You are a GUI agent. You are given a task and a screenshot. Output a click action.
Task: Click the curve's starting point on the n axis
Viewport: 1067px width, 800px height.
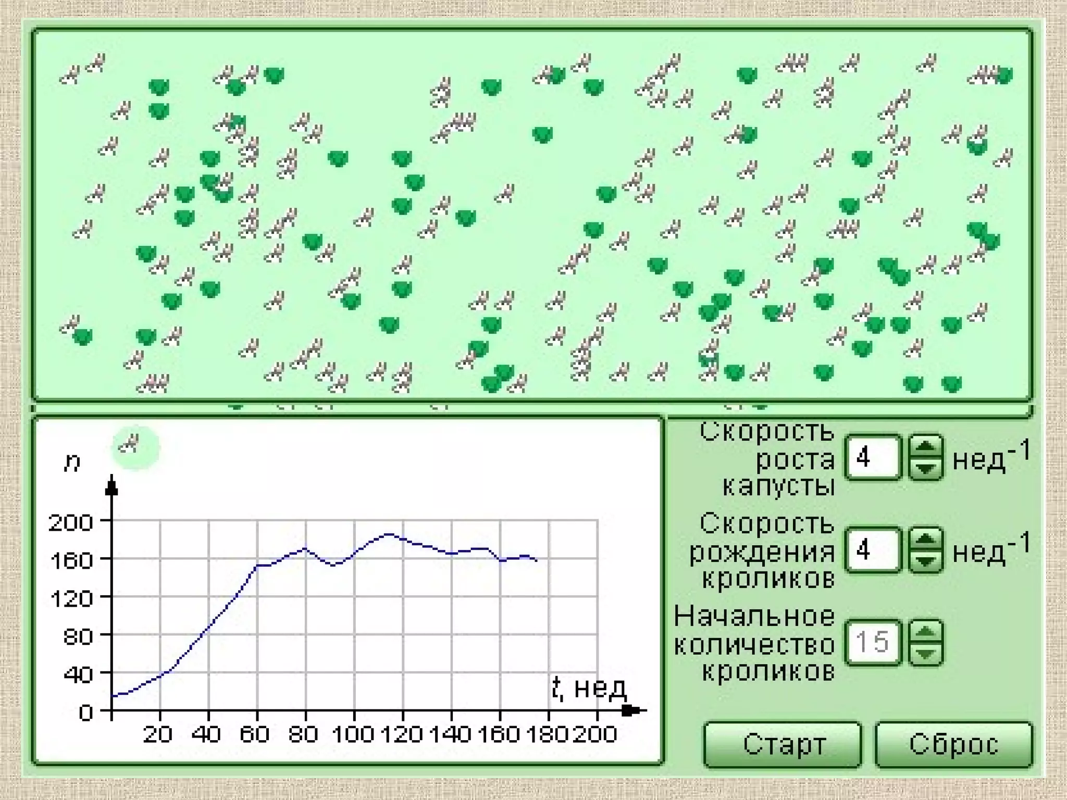point(113,696)
